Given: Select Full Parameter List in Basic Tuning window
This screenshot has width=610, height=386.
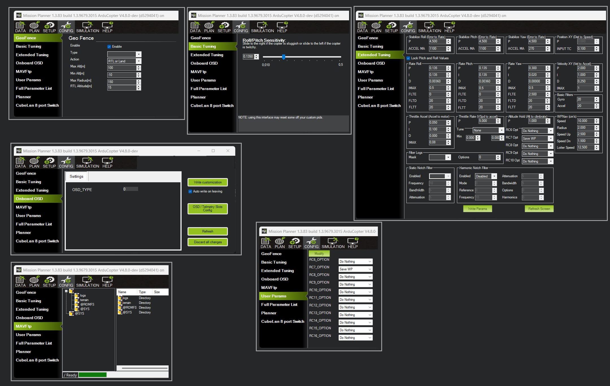Looking at the screenshot, I should [x=213, y=89].
